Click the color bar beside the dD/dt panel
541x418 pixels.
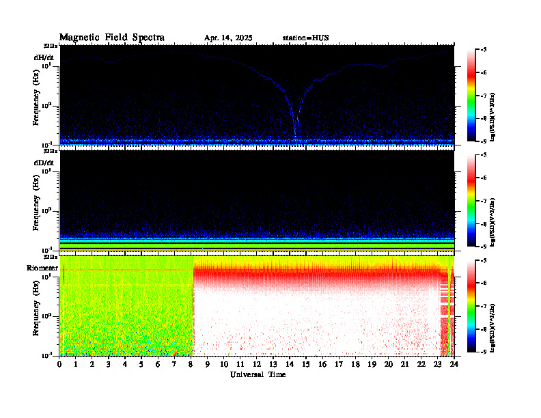(471, 201)
